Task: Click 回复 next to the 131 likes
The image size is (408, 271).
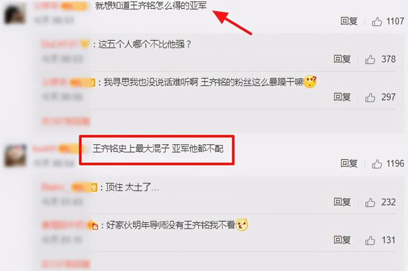Action: (x=342, y=240)
